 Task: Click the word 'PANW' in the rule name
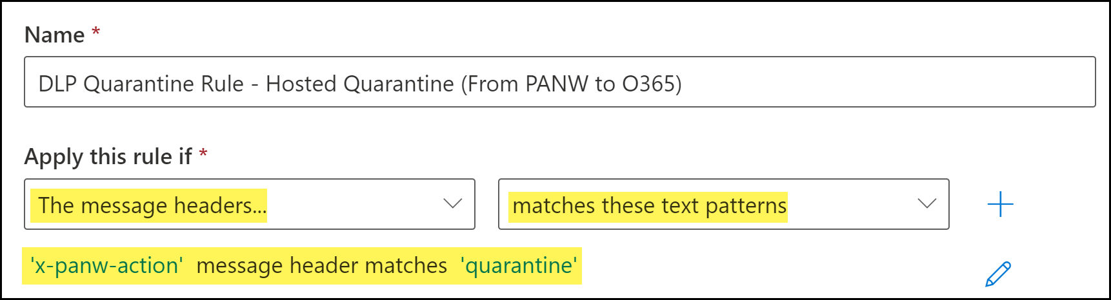556,84
